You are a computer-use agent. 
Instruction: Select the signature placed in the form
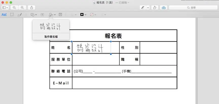point(91,48)
